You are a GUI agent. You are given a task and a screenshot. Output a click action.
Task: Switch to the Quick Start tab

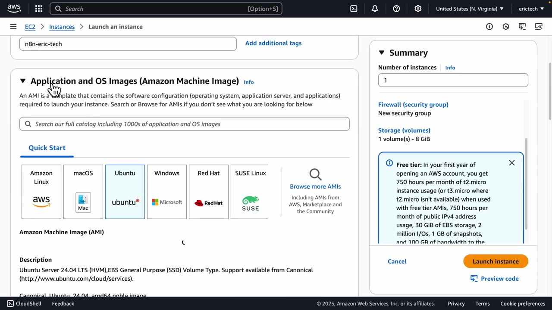tap(47, 148)
